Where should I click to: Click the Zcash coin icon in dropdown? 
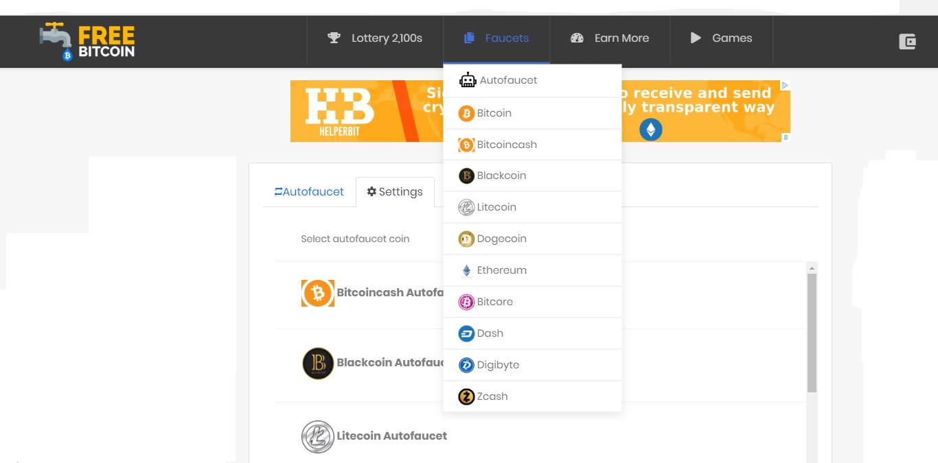tap(466, 396)
